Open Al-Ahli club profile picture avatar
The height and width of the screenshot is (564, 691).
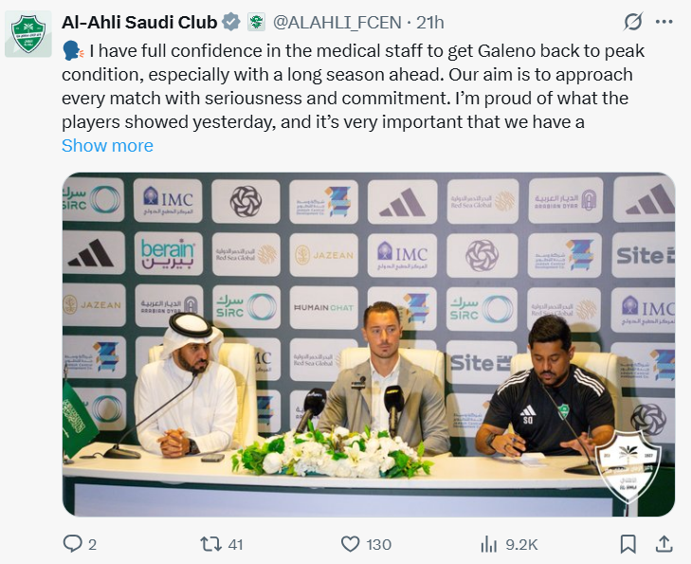(x=28, y=33)
